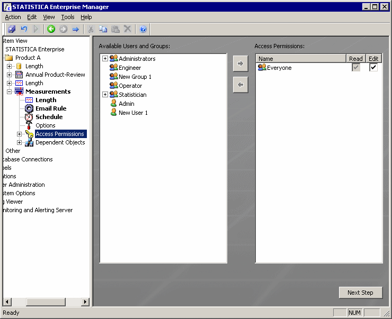Toggle Read checkbox for Everyone
The height and width of the screenshot is (319, 392).
pos(356,67)
